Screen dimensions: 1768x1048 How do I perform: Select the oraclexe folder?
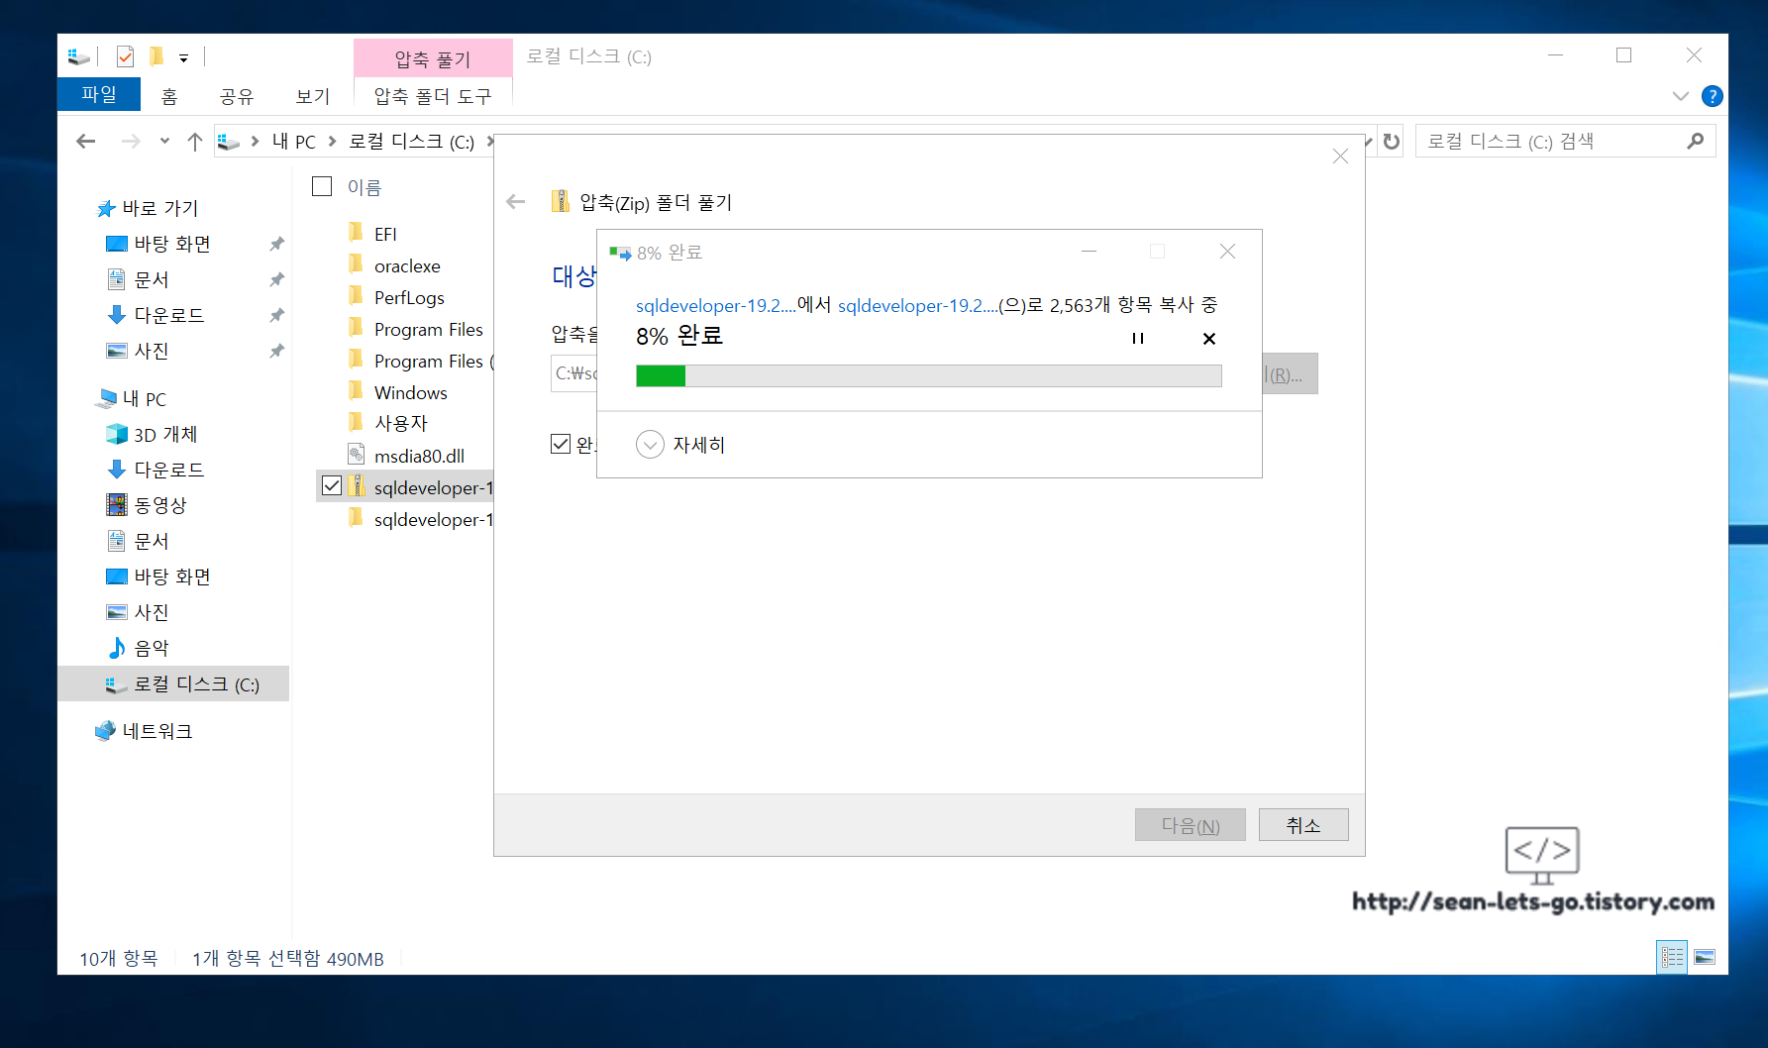[x=406, y=265]
